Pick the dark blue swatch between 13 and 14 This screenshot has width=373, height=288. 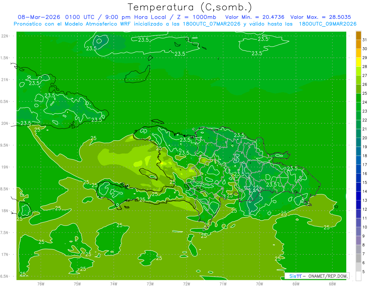pos(358,196)
